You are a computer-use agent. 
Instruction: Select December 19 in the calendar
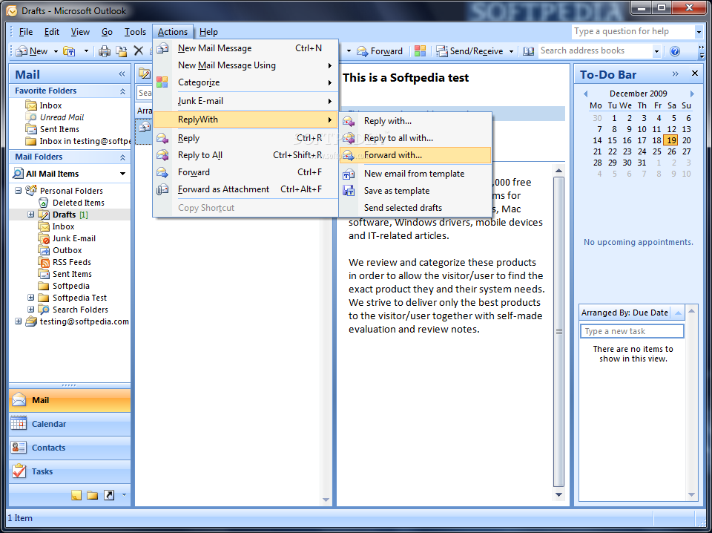(x=671, y=140)
